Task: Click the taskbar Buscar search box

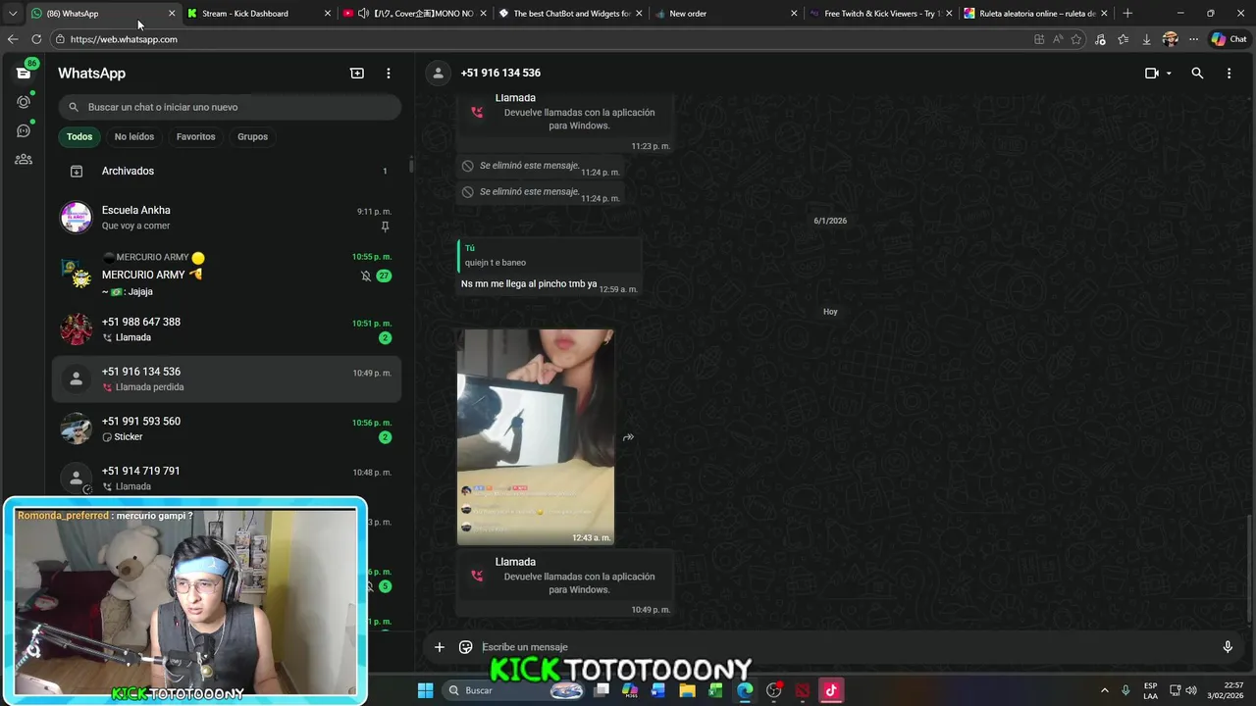Action: pyautogui.click(x=515, y=690)
